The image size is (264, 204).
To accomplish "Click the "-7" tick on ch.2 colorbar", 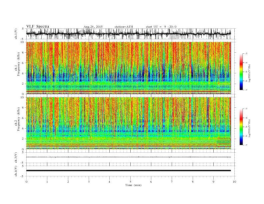I will click(x=246, y=145).
